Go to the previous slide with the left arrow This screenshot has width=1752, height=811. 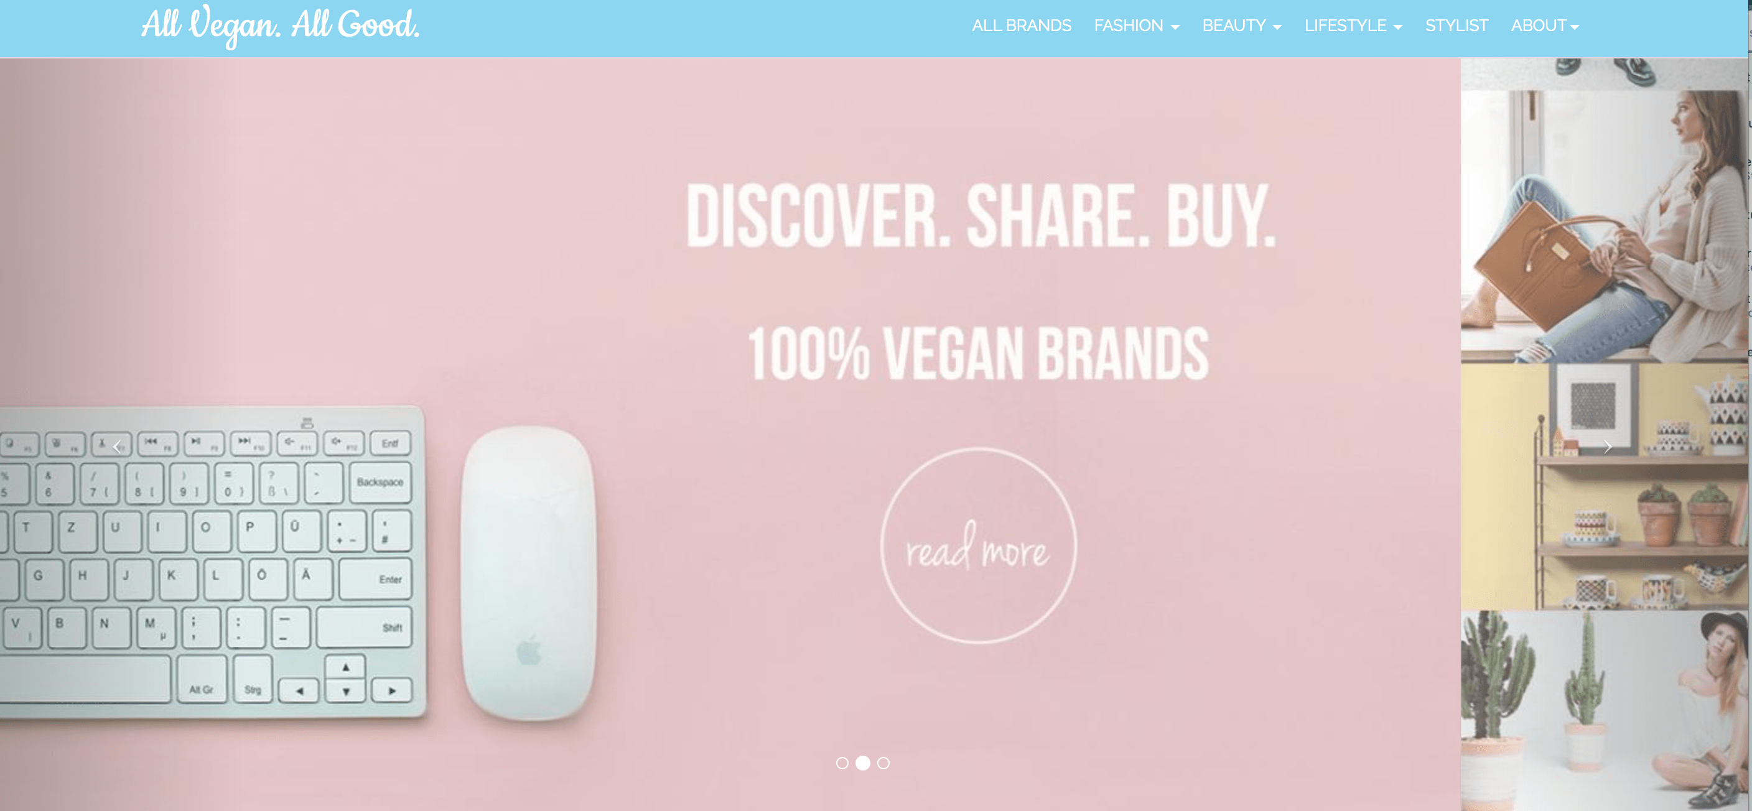117,447
